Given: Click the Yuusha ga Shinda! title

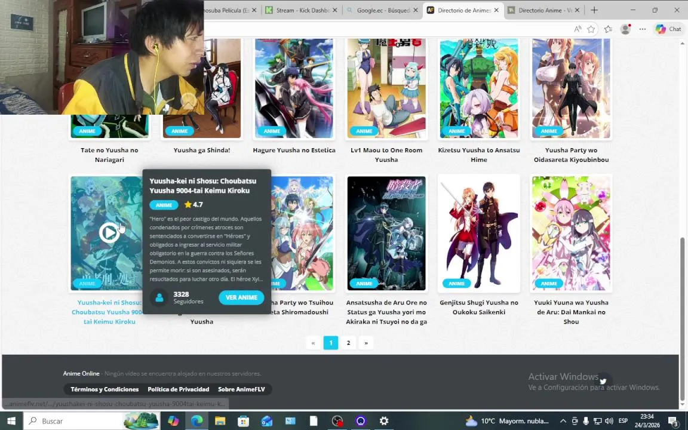Looking at the screenshot, I should coord(202,150).
